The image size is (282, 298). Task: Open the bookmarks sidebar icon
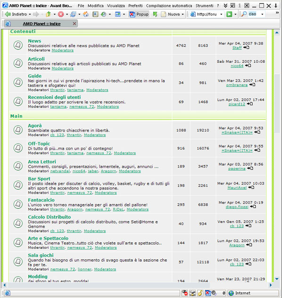coord(95,14)
